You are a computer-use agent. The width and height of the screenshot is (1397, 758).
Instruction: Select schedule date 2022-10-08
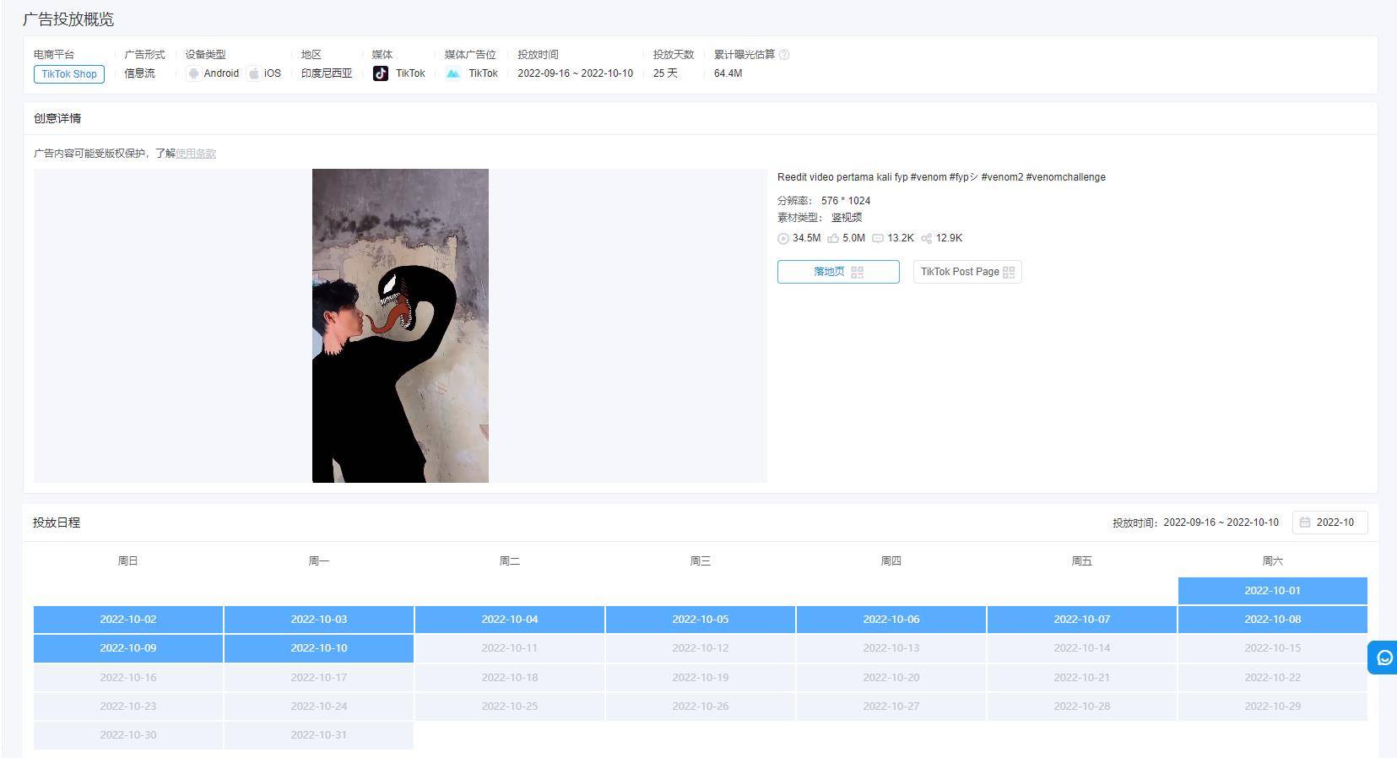coord(1273,620)
